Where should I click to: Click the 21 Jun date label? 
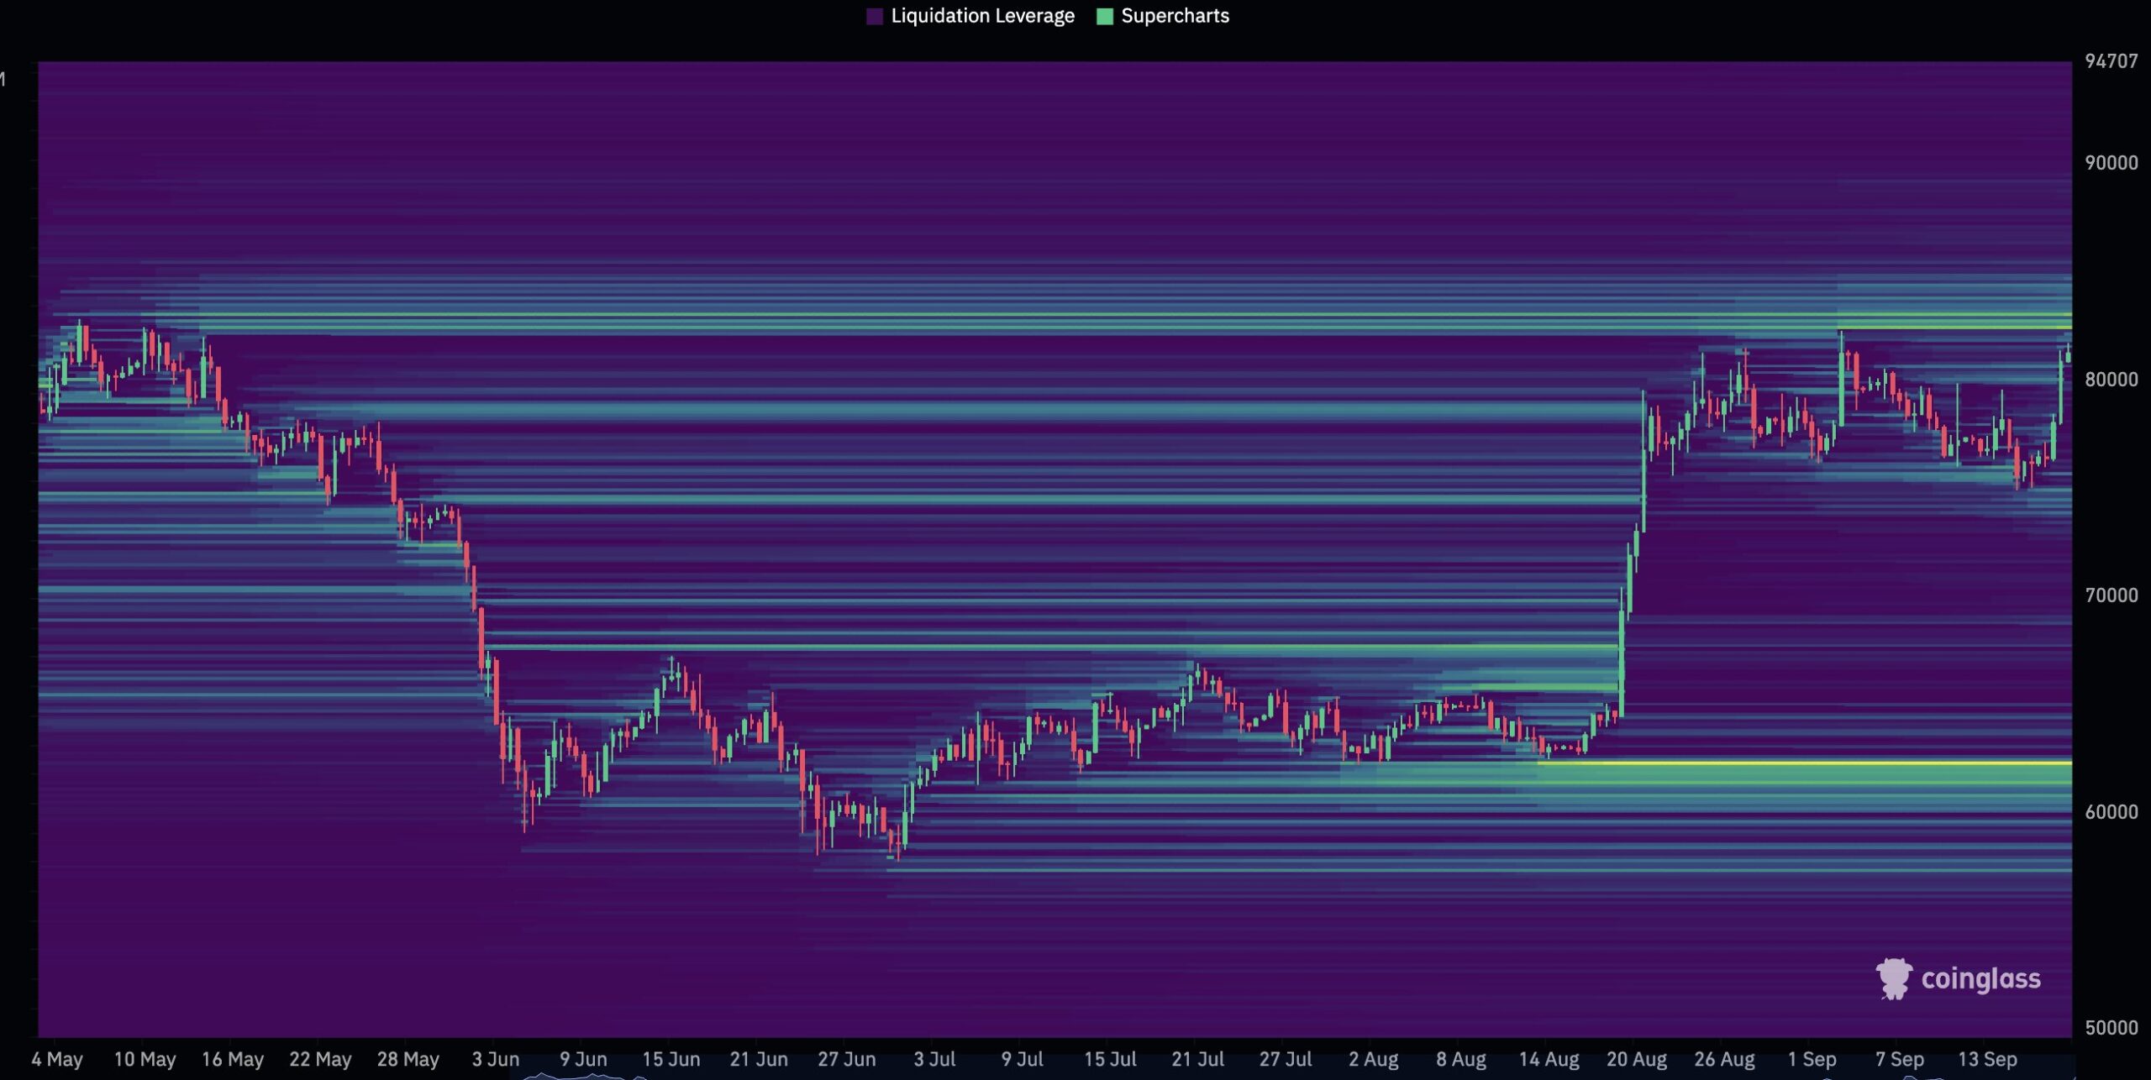(x=759, y=1059)
